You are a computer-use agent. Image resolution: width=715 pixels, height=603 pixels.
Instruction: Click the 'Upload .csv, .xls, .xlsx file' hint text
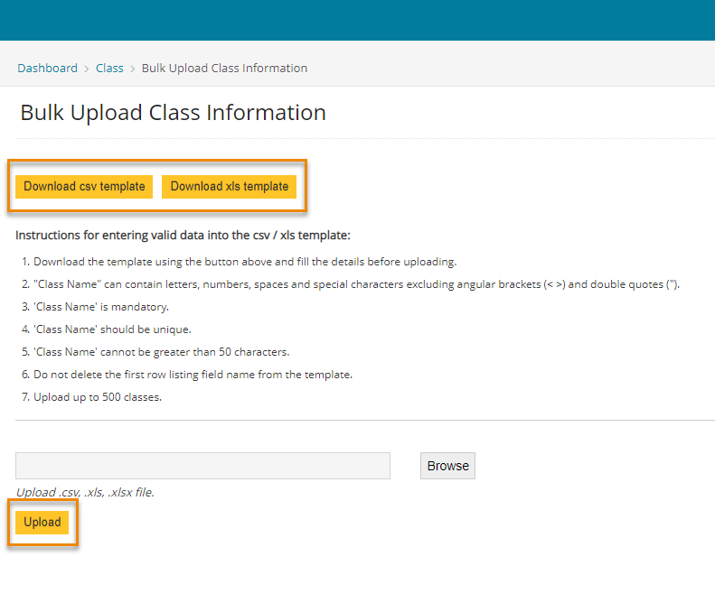coord(85,493)
